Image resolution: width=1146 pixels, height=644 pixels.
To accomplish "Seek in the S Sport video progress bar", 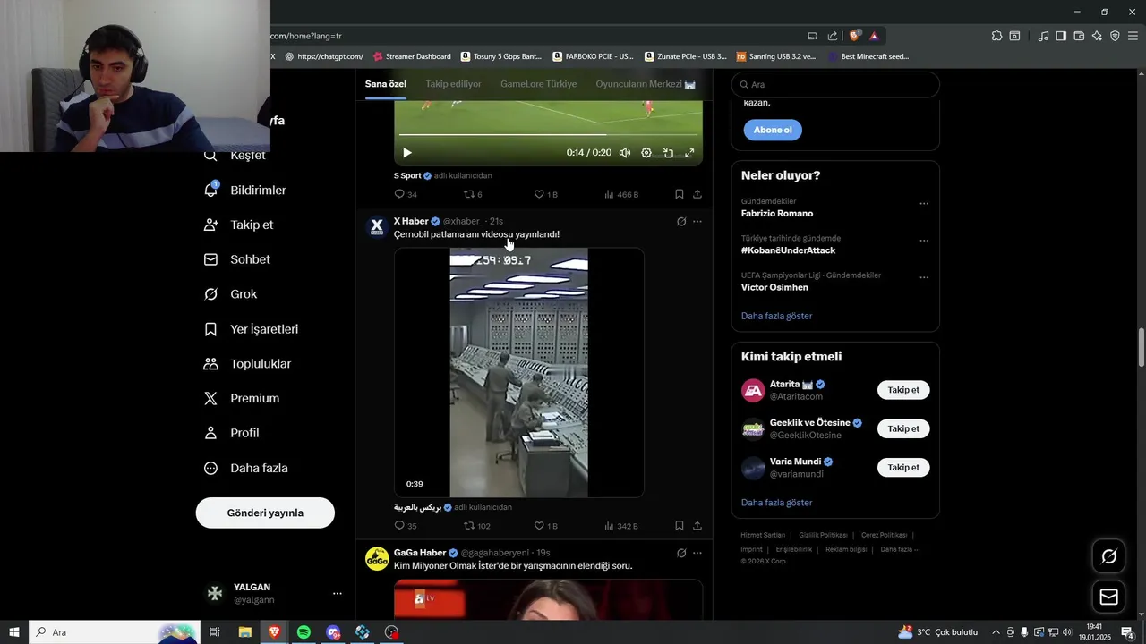I will click(x=548, y=135).
